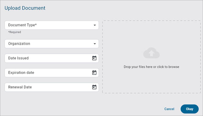This screenshot has height=116, width=203.
Task: Click the blank footer area left of Cancel
Action: (87, 109)
